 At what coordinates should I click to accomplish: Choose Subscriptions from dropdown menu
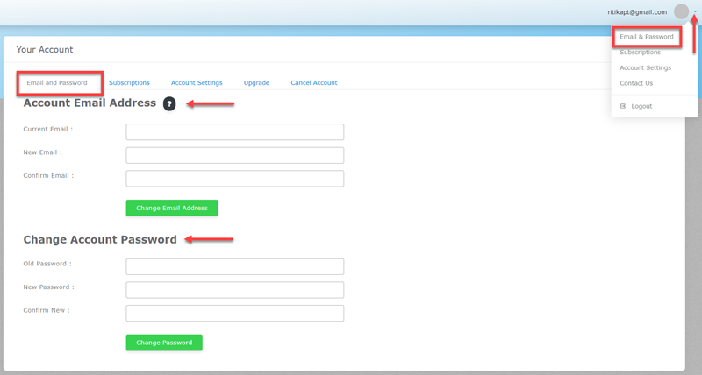(641, 53)
